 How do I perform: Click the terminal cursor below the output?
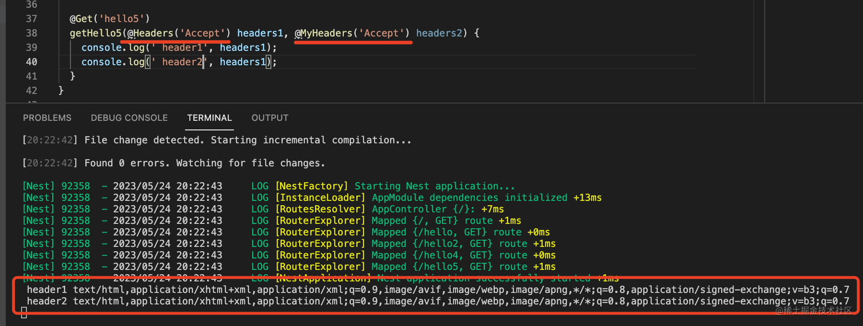coord(24,313)
